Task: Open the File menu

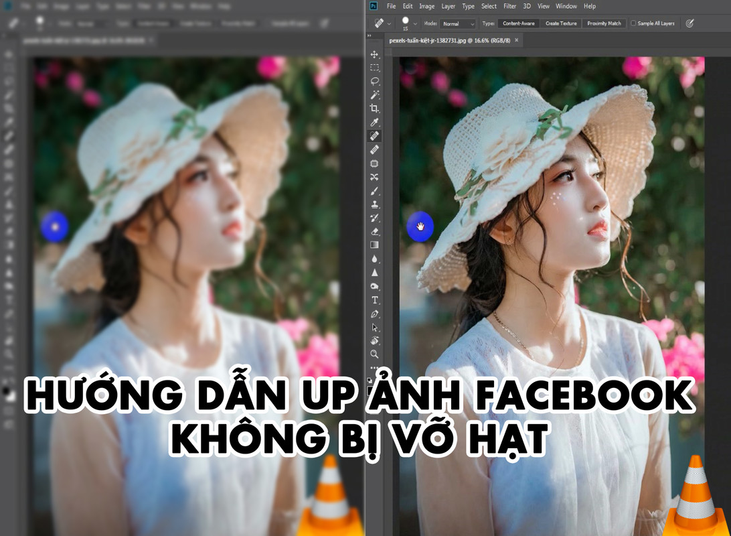Action: [391, 6]
